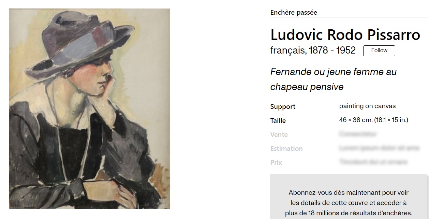Image resolution: width=429 pixels, height=219 pixels.
Task: Select the 46 × 38 cm dimensions text
Action: tap(373, 120)
